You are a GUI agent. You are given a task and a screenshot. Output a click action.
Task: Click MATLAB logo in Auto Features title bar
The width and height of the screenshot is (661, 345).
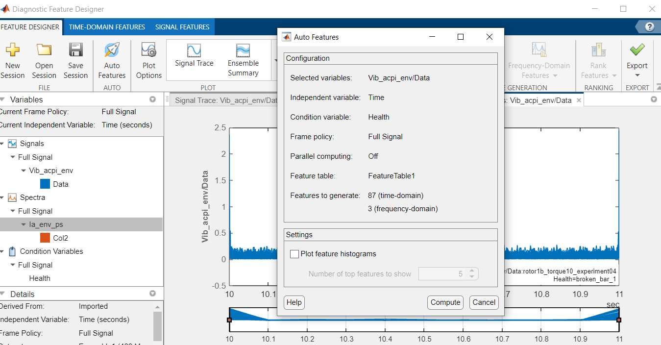(x=287, y=37)
